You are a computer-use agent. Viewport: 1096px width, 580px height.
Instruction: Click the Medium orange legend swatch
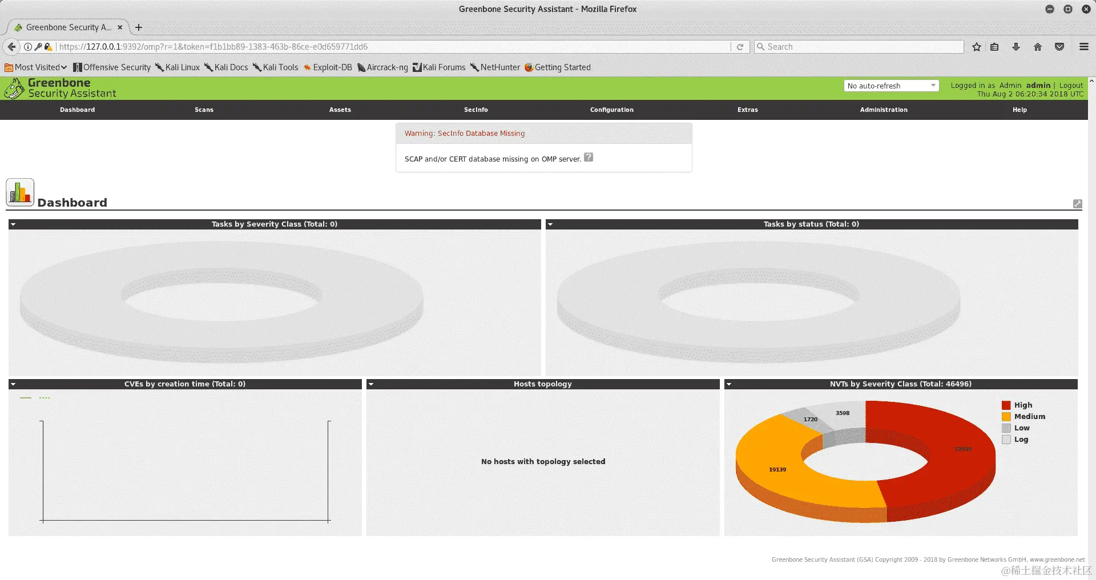pyautogui.click(x=1006, y=417)
